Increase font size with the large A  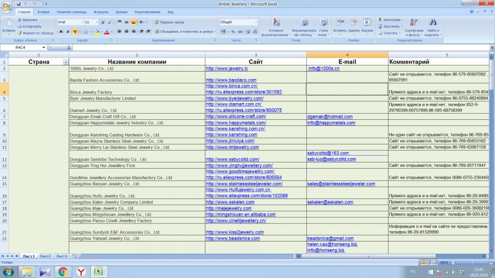click(103, 22)
